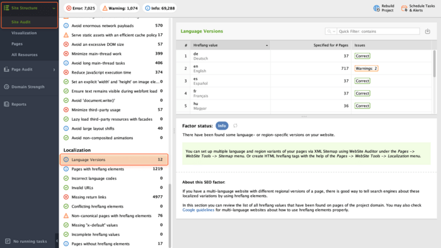Select Conflicting hreflang elements row
This screenshot has width=441, height=248.
point(114,206)
